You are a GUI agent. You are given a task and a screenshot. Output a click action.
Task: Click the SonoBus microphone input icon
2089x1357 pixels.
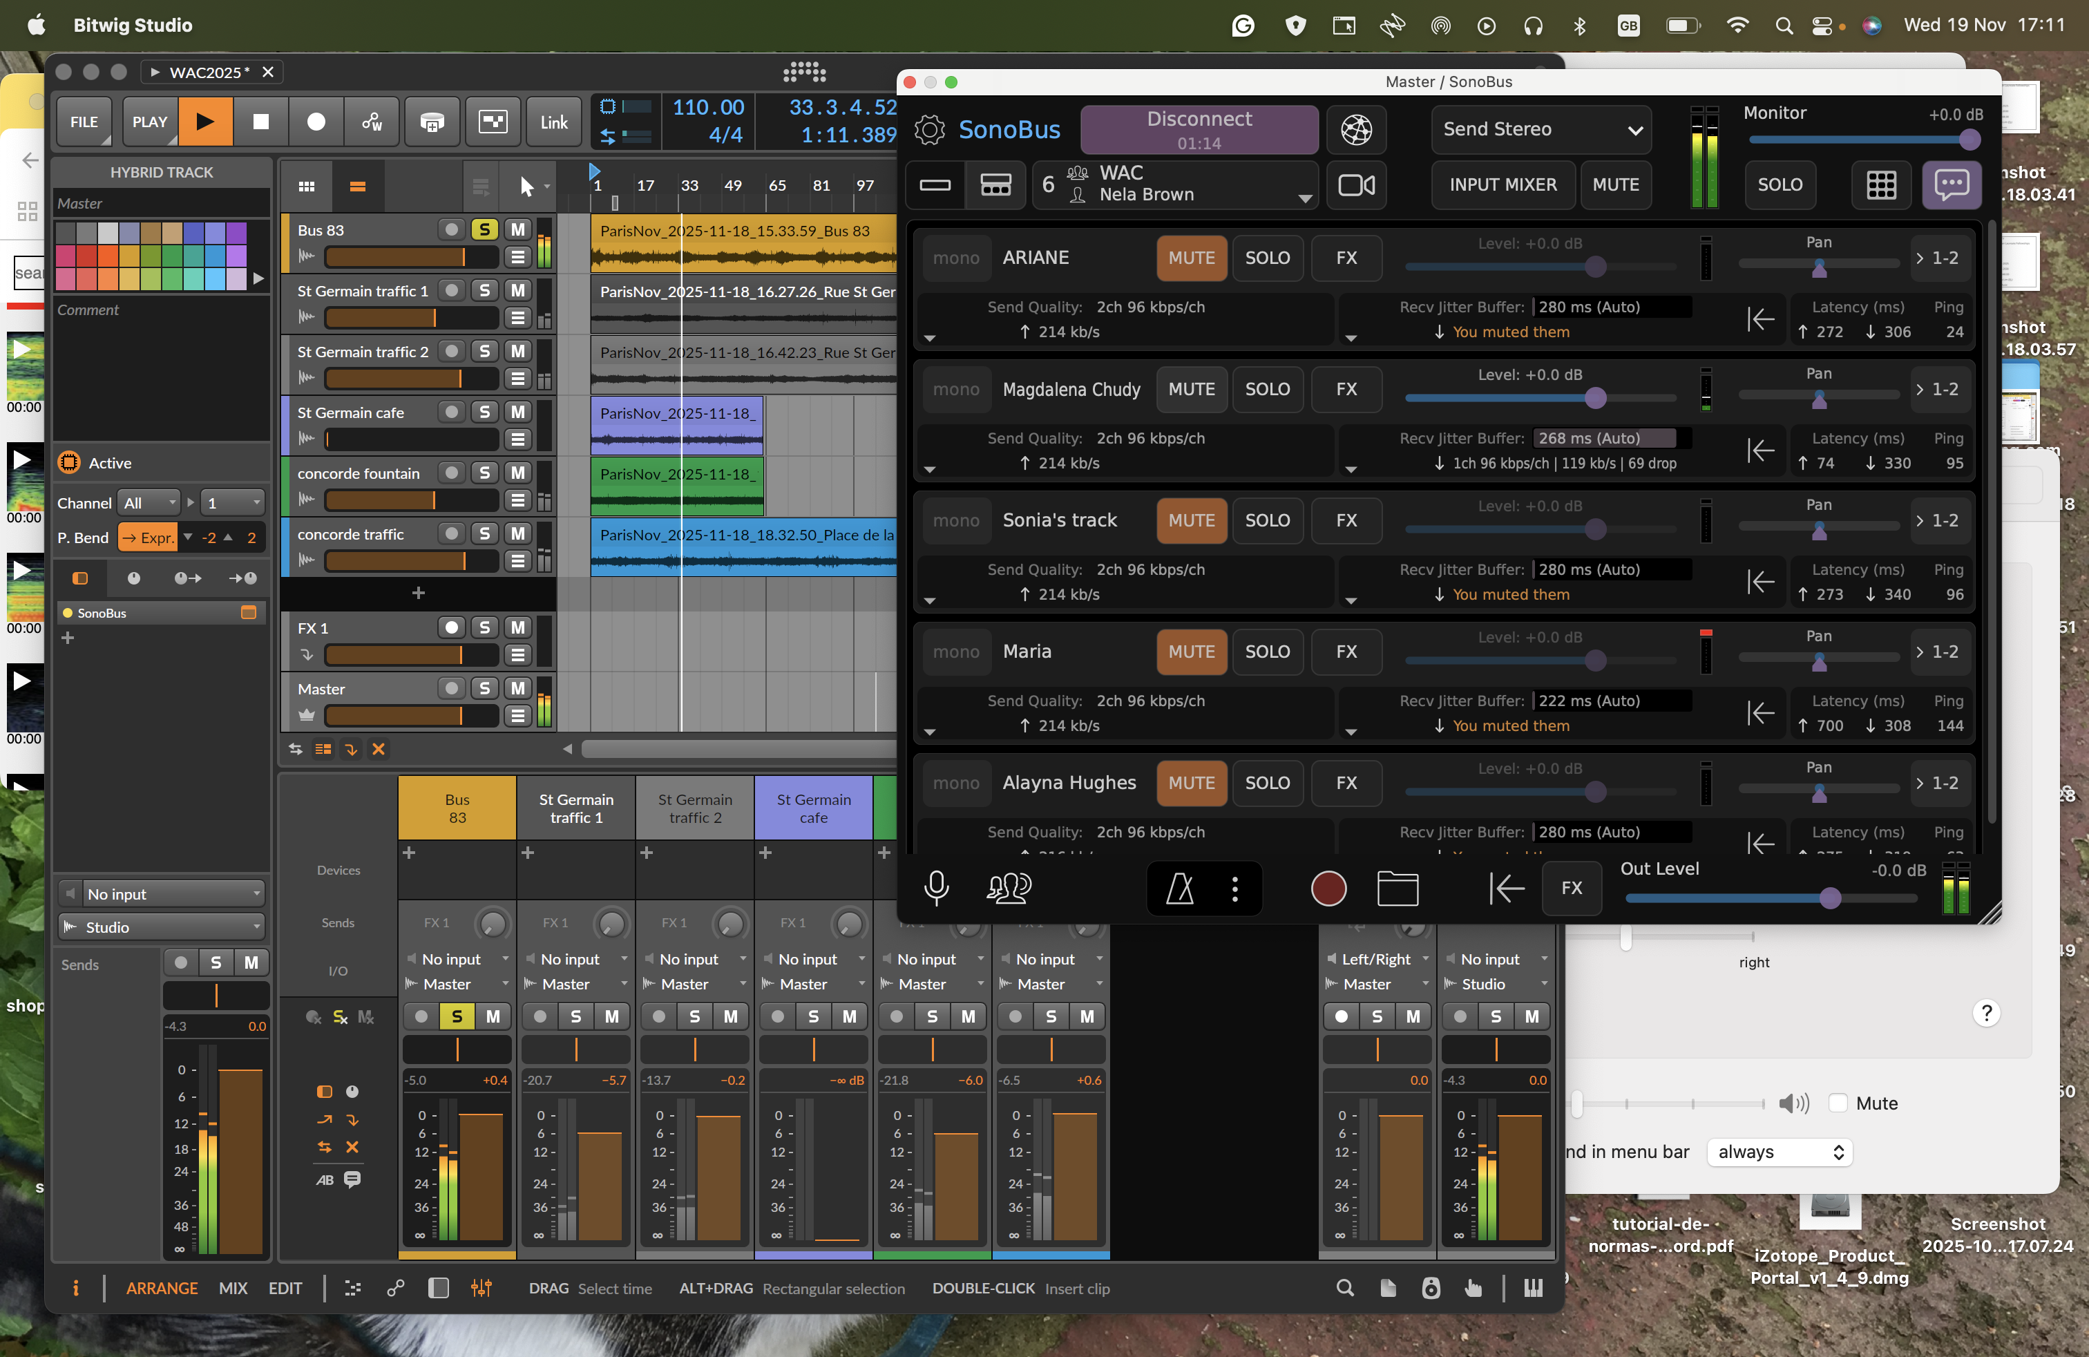click(935, 889)
